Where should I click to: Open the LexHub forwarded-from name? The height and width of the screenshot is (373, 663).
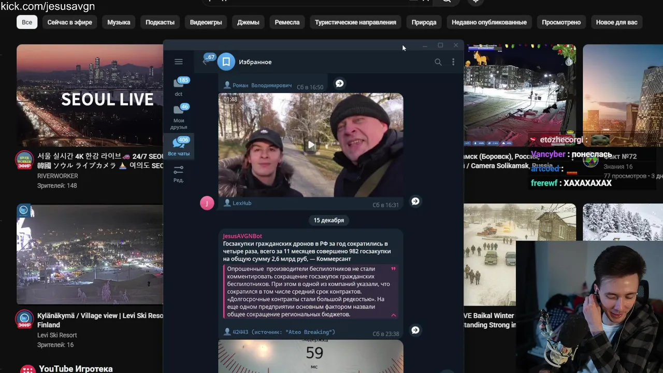pyautogui.click(x=242, y=203)
